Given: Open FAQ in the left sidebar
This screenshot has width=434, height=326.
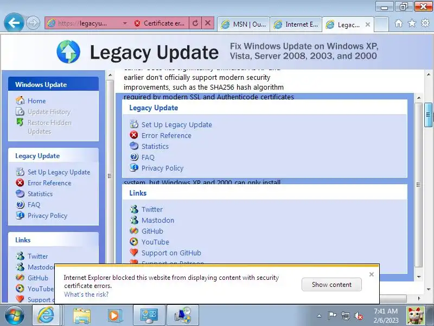Looking at the screenshot, I should tap(34, 205).
